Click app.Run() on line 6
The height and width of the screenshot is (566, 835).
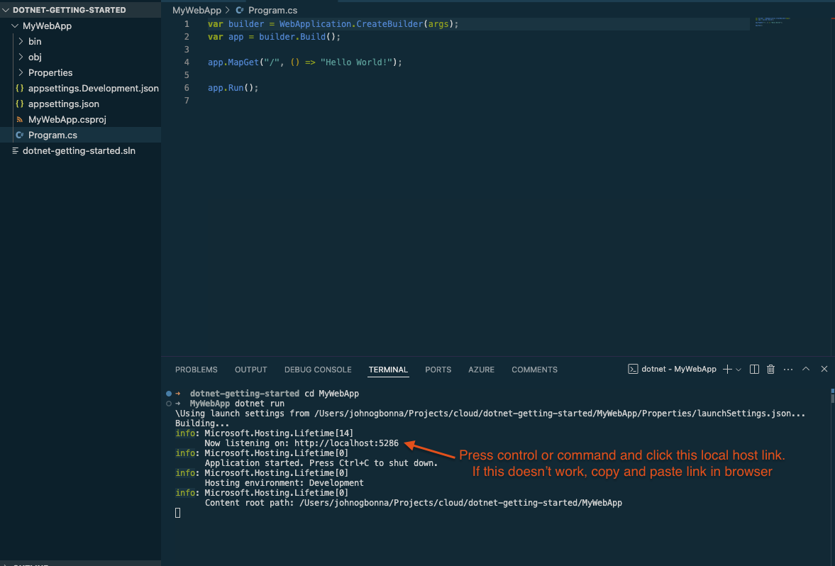point(233,88)
